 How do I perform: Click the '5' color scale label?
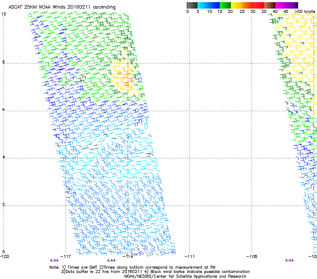click(x=198, y=12)
